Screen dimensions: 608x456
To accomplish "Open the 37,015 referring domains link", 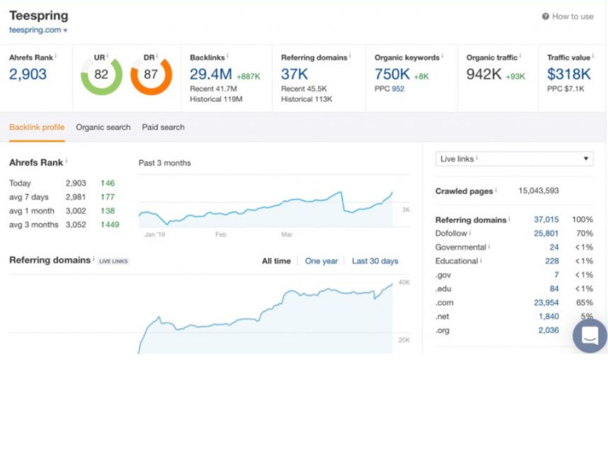I will 547,219.
